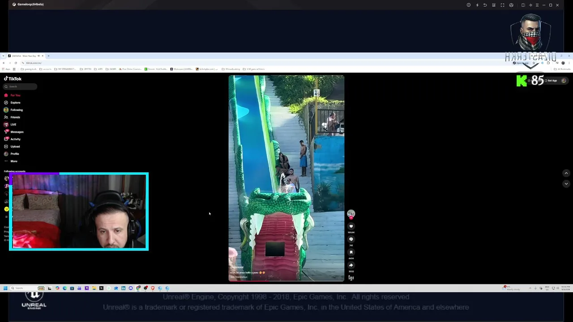Screen dimensions: 573x322
Task: Click the Upload icon in the sidebar
Action: tap(6, 146)
